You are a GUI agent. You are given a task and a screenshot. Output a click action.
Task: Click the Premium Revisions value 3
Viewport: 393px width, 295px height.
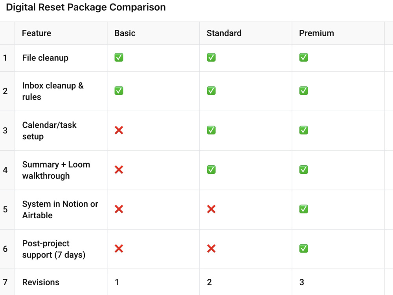click(302, 282)
